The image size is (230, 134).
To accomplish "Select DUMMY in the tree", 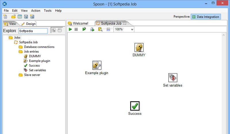I will [32, 56].
